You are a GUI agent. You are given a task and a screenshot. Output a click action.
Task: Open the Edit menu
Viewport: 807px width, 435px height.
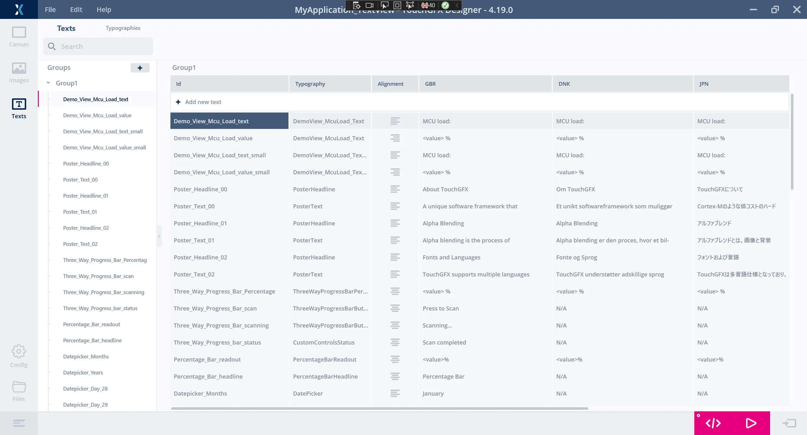coord(76,9)
